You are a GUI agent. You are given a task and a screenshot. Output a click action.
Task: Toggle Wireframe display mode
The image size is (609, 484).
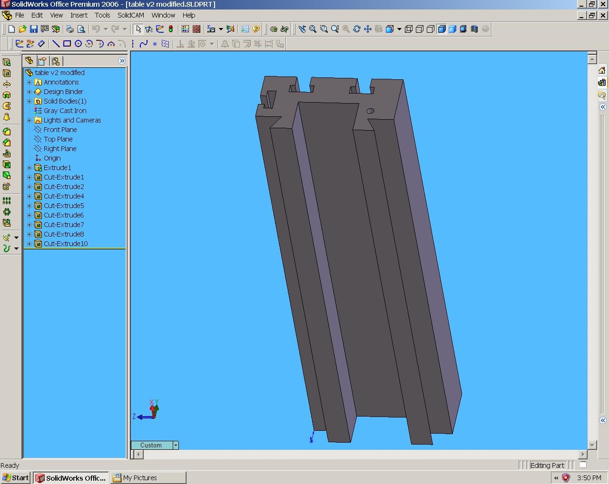point(409,29)
